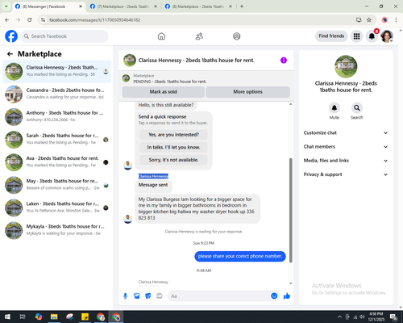Switch to the (7) Marketplace browser tab

point(123,6)
